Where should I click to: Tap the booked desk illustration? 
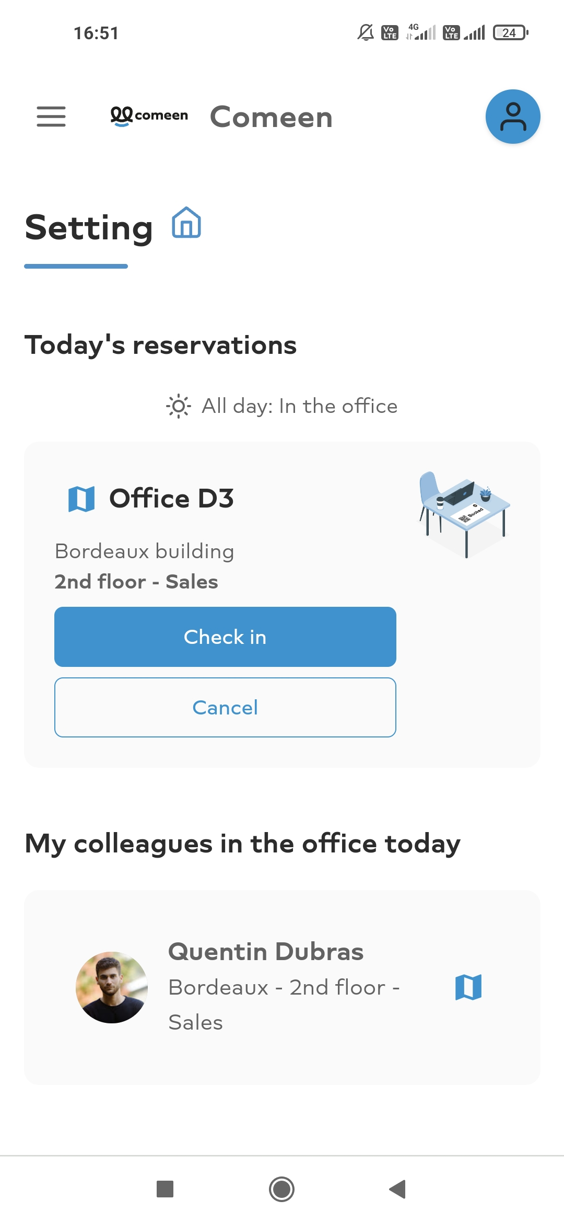(464, 514)
